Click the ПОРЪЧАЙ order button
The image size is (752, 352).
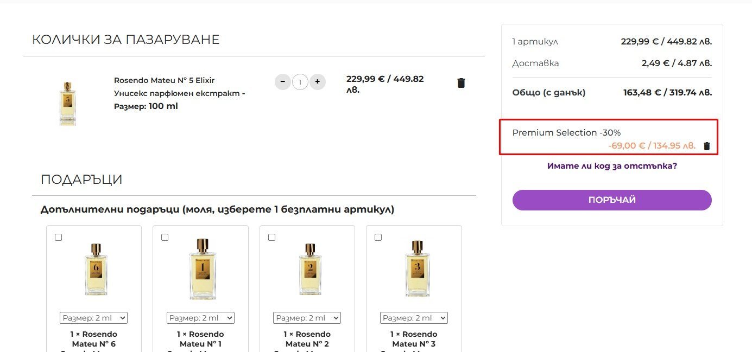pos(612,200)
